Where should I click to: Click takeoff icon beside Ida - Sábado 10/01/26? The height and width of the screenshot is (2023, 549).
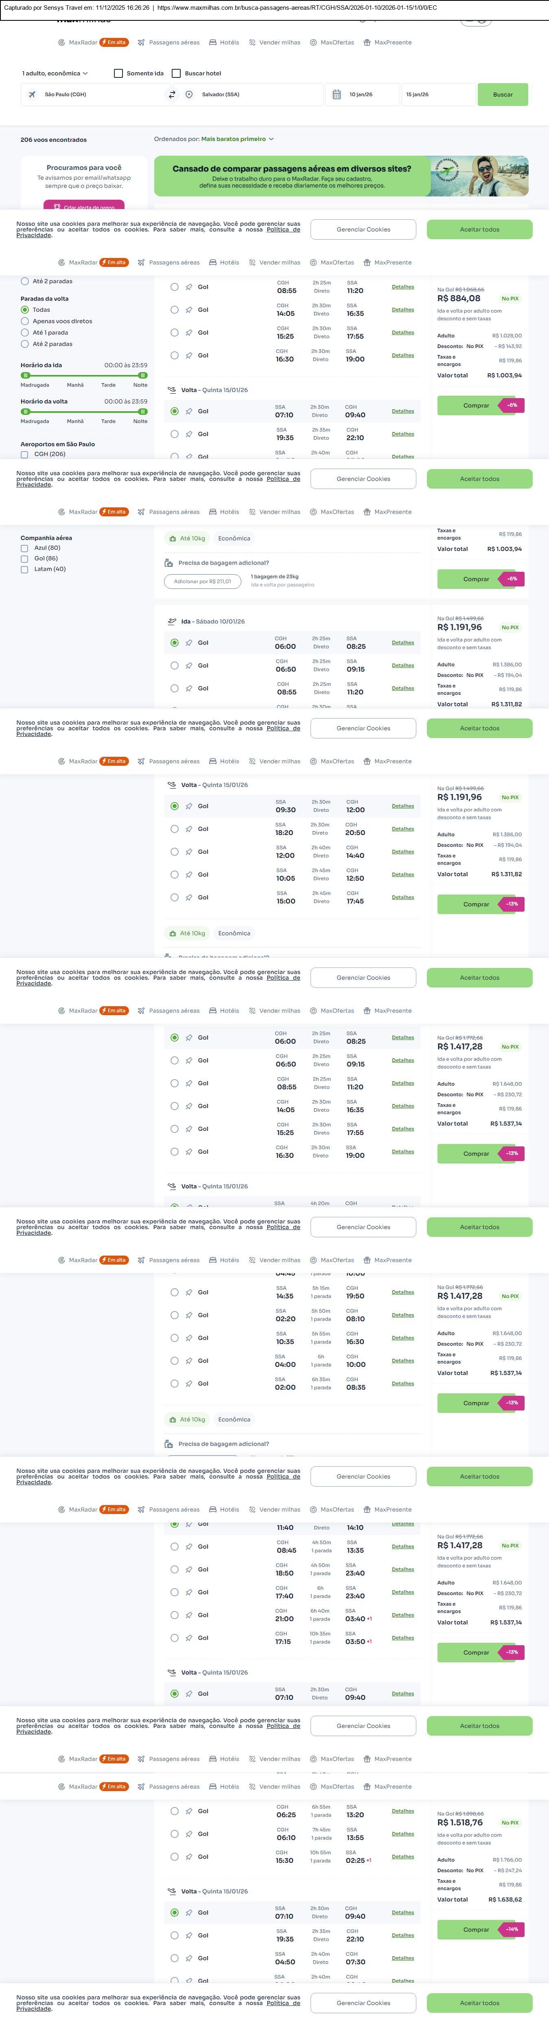172,621
